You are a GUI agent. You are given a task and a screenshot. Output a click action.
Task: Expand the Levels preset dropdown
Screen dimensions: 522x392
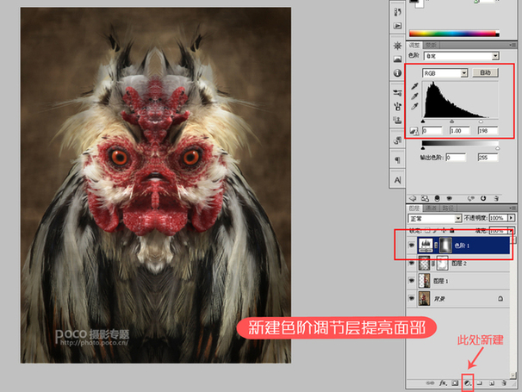[x=458, y=55]
